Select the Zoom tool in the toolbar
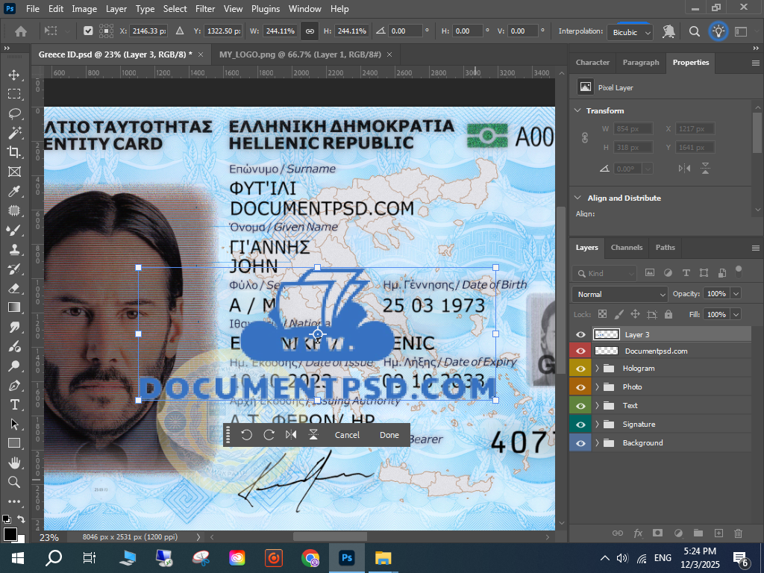Image resolution: width=764 pixels, height=573 pixels. click(14, 482)
